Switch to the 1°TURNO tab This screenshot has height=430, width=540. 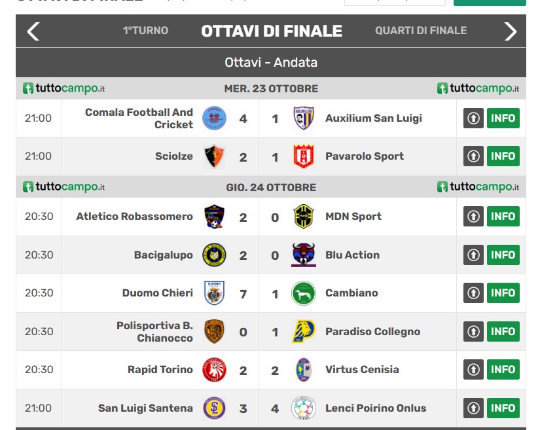(x=145, y=31)
